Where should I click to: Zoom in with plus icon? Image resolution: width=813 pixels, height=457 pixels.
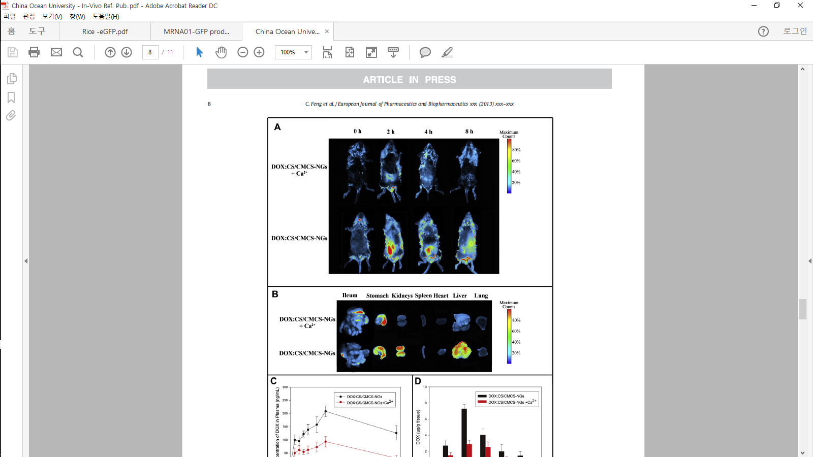(x=259, y=52)
